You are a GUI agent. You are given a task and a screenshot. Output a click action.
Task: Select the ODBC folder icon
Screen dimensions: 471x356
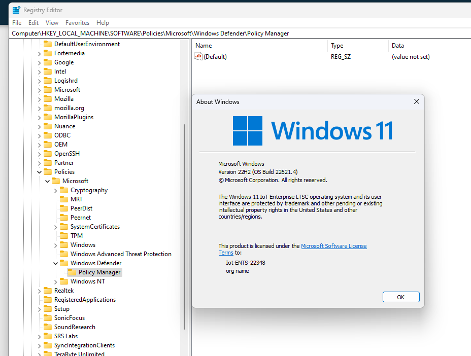[x=48, y=135]
